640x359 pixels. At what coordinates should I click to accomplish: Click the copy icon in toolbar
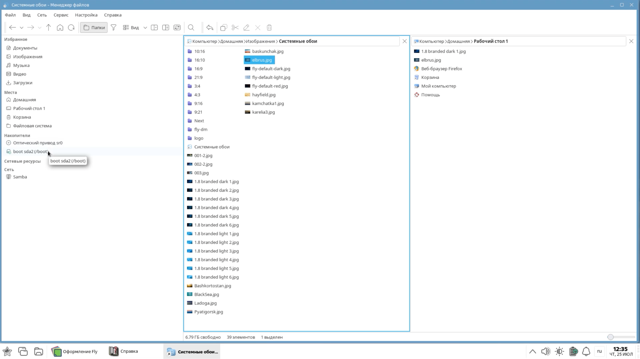(223, 27)
